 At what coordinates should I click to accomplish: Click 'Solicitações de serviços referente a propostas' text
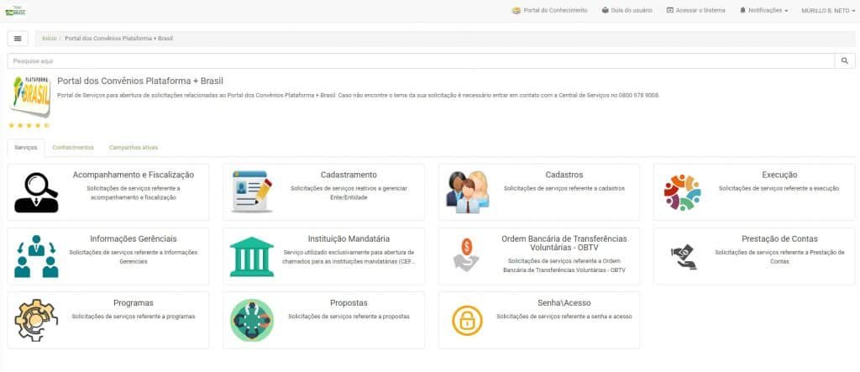point(349,317)
